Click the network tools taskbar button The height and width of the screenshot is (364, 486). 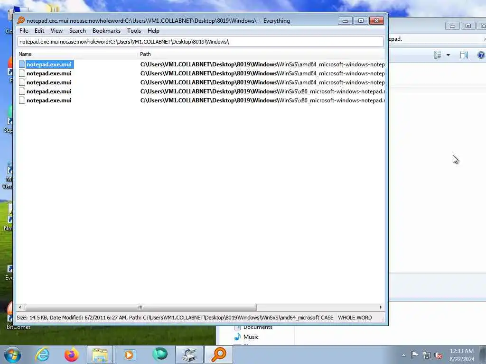point(189,355)
